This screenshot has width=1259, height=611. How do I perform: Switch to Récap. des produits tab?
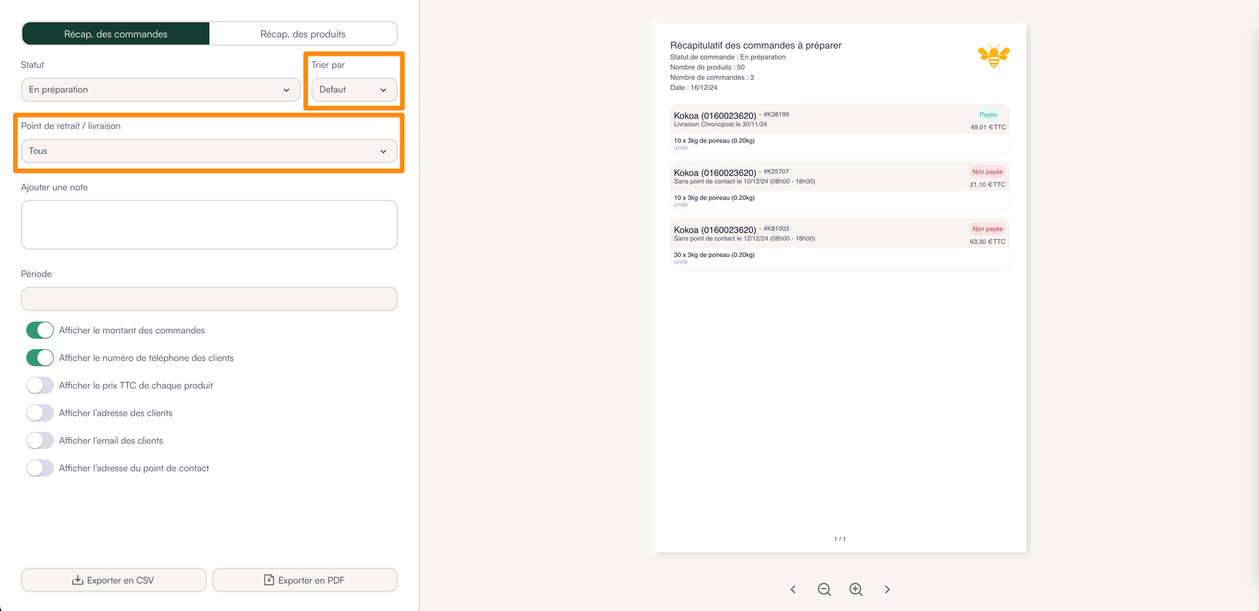pos(302,34)
